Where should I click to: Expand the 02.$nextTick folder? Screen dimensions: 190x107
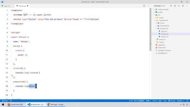point(164,26)
